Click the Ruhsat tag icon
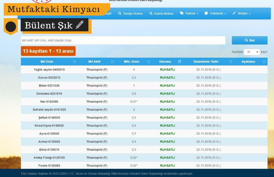This screenshot has width=274, height=177. [182, 13]
